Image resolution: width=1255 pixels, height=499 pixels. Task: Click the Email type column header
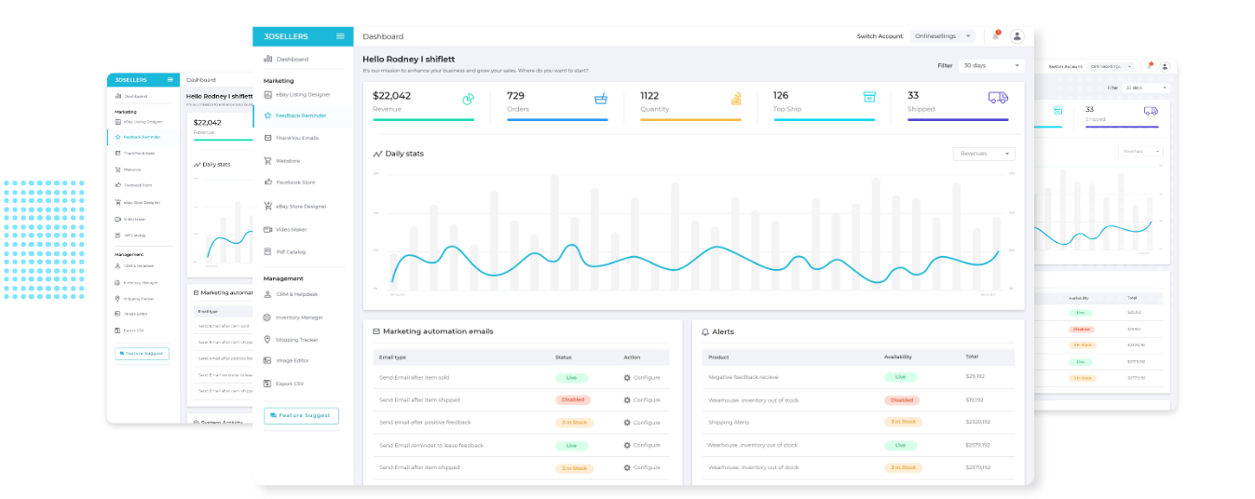pos(392,357)
